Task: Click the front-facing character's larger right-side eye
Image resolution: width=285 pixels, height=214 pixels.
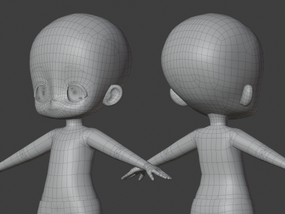Action: pos(77,93)
